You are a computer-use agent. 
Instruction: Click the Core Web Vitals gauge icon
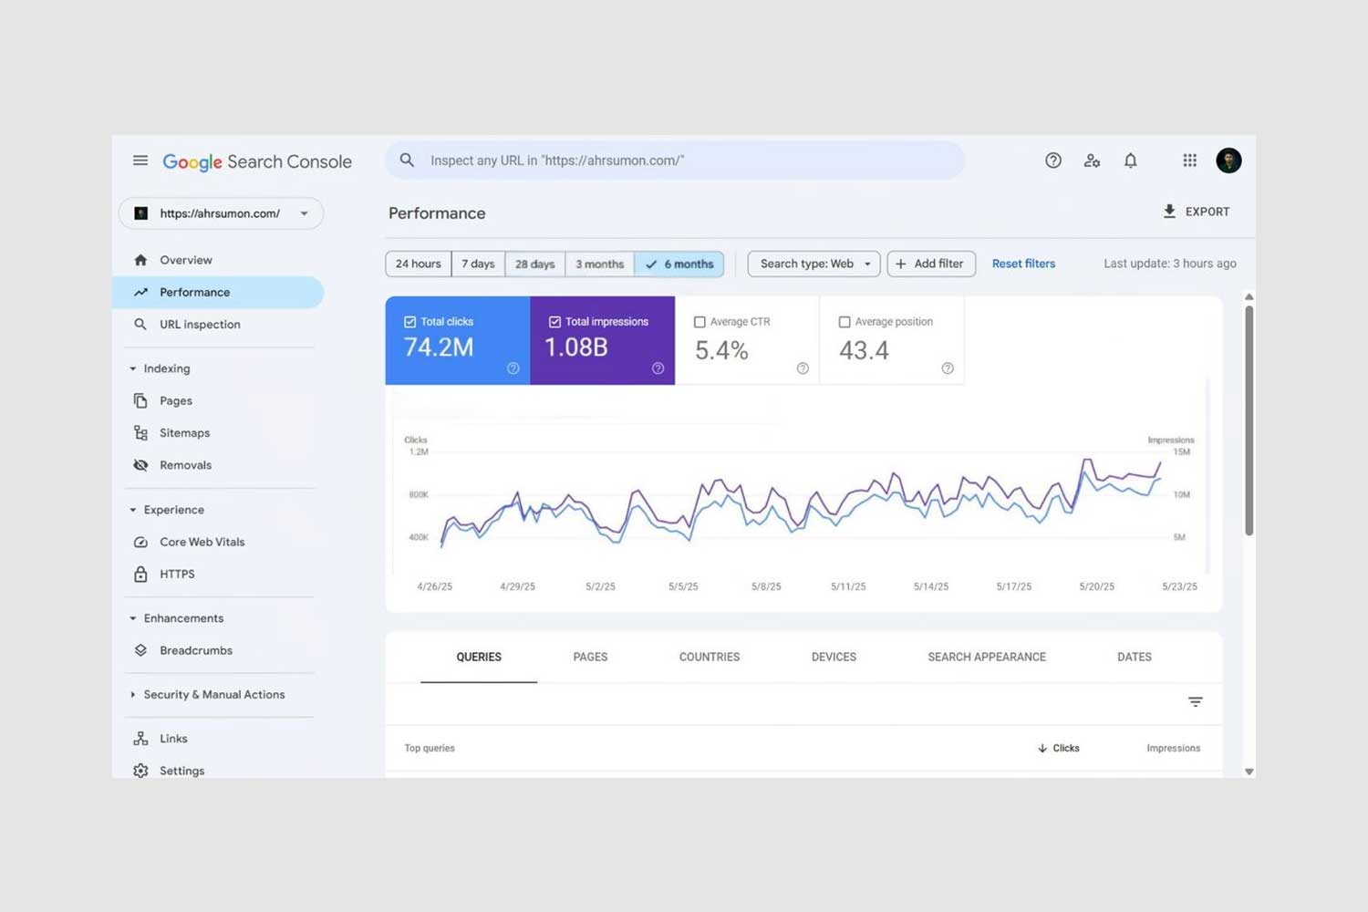pyautogui.click(x=140, y=542)
